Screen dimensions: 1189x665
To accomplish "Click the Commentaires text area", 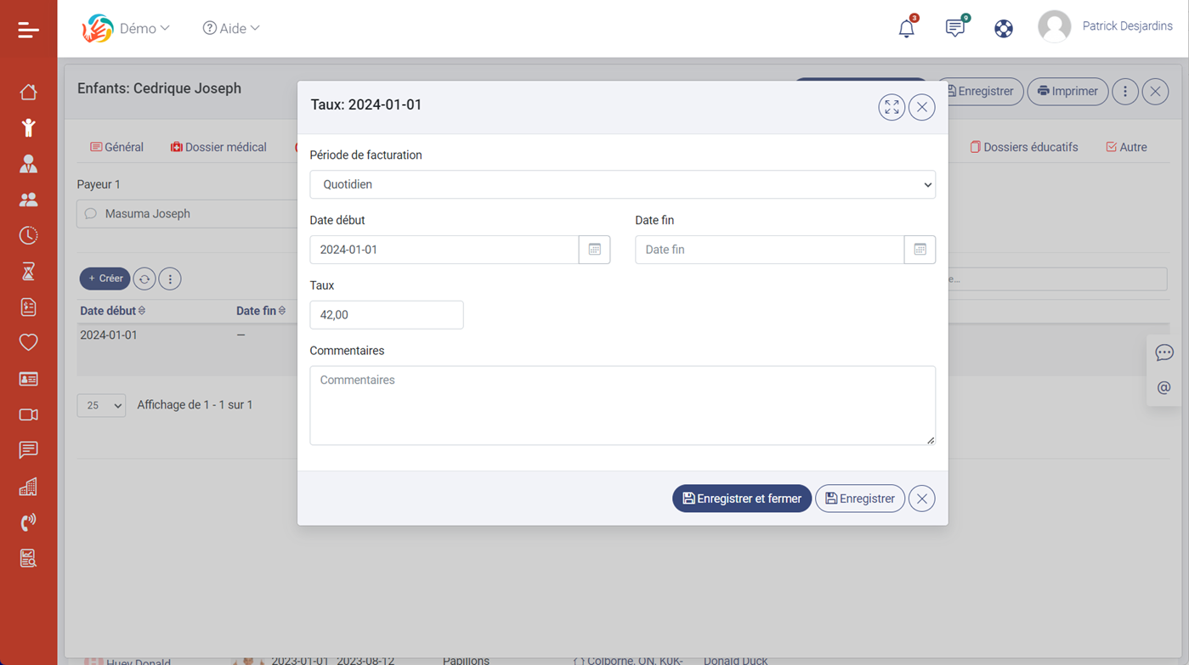I will 622,405.
